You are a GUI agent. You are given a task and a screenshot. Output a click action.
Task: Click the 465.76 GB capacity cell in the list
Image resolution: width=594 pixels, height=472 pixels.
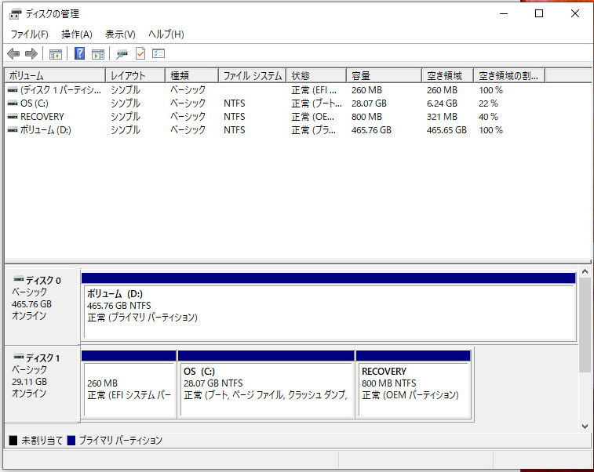click(371, 130)
